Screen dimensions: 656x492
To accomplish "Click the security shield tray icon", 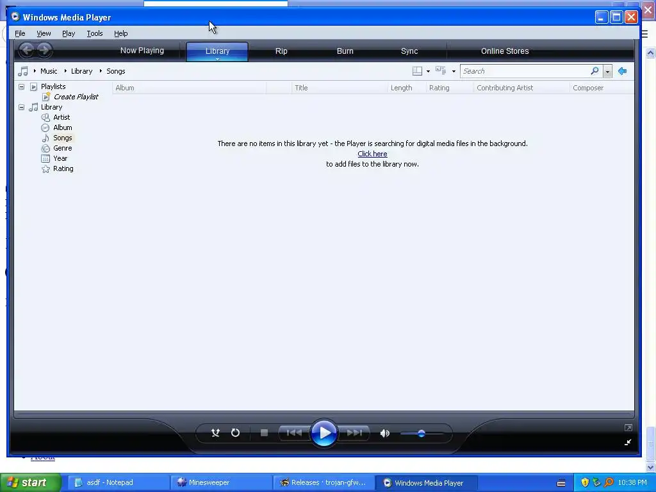I will [585, 483].
